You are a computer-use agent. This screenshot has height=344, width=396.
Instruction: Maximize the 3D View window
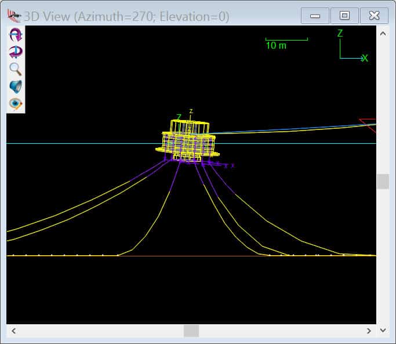[x=344, y=16]
